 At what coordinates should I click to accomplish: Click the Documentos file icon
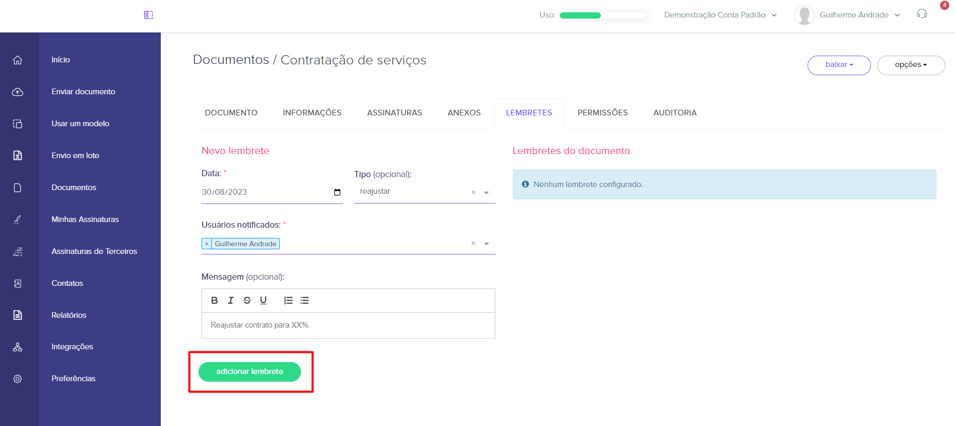[x=18, y=188]
